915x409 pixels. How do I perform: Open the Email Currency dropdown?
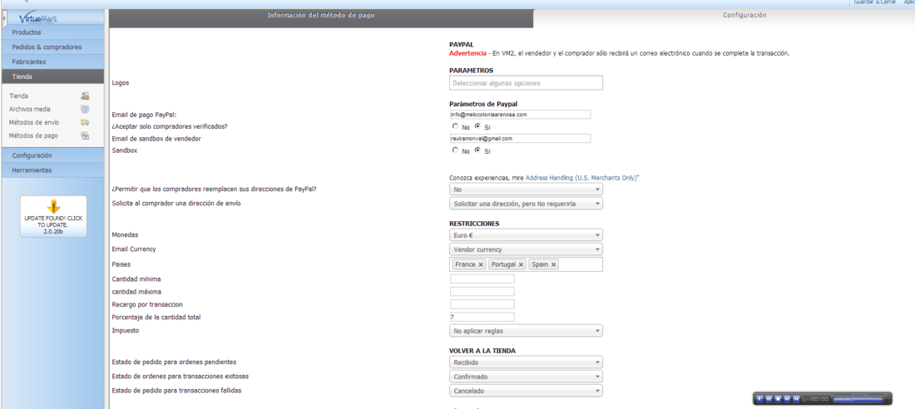tap(526, 249)
